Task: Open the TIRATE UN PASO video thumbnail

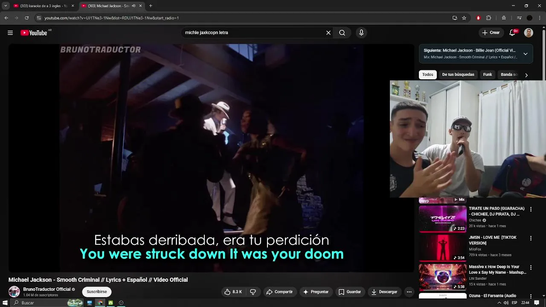Action: (443, 219)
